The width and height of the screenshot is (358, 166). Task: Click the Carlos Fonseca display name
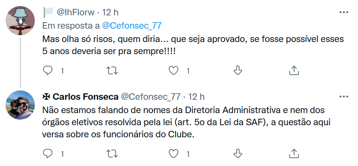pyautogui.click(x=85, y=97)
